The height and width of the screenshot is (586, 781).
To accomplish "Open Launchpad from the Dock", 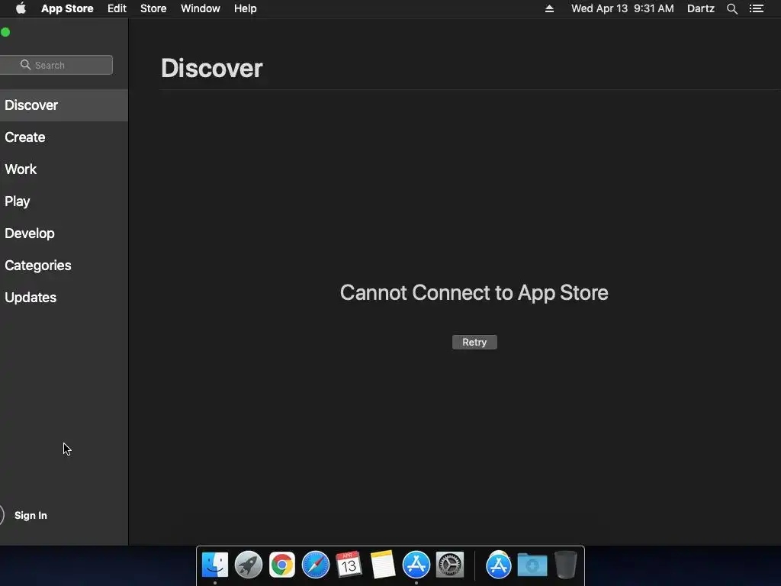I will tap(249, 565).
